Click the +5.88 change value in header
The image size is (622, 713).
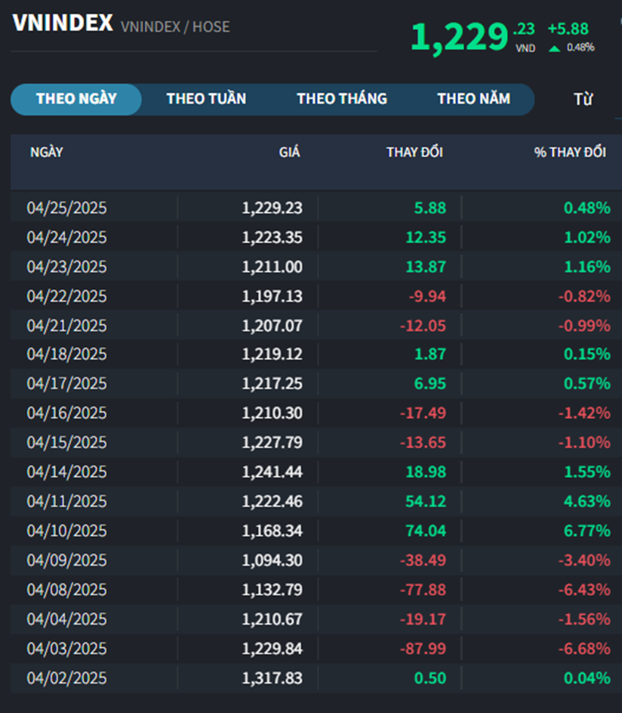point(568,29)
